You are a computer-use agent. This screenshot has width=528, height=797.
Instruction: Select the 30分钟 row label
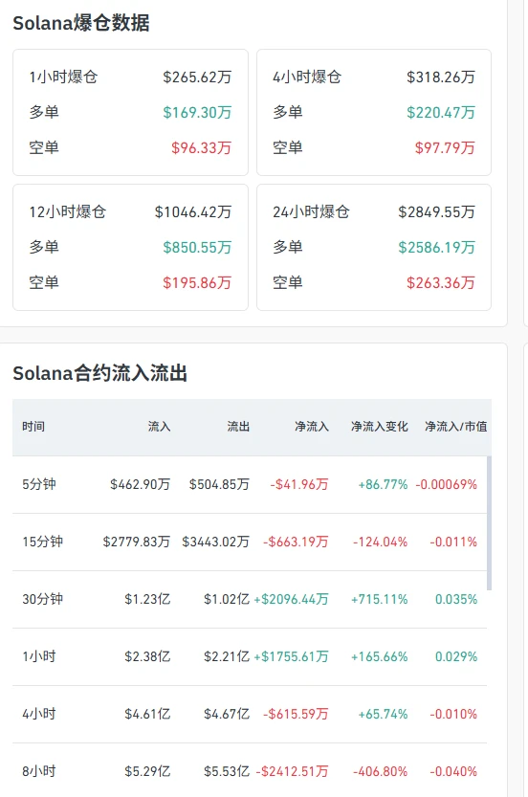click(43, 599)
